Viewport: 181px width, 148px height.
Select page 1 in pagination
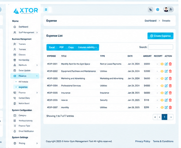[x=164, y=117]
